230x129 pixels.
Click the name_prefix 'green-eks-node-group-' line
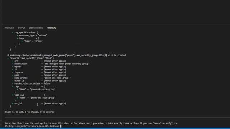pyautogui.click(x=41, y=78)
